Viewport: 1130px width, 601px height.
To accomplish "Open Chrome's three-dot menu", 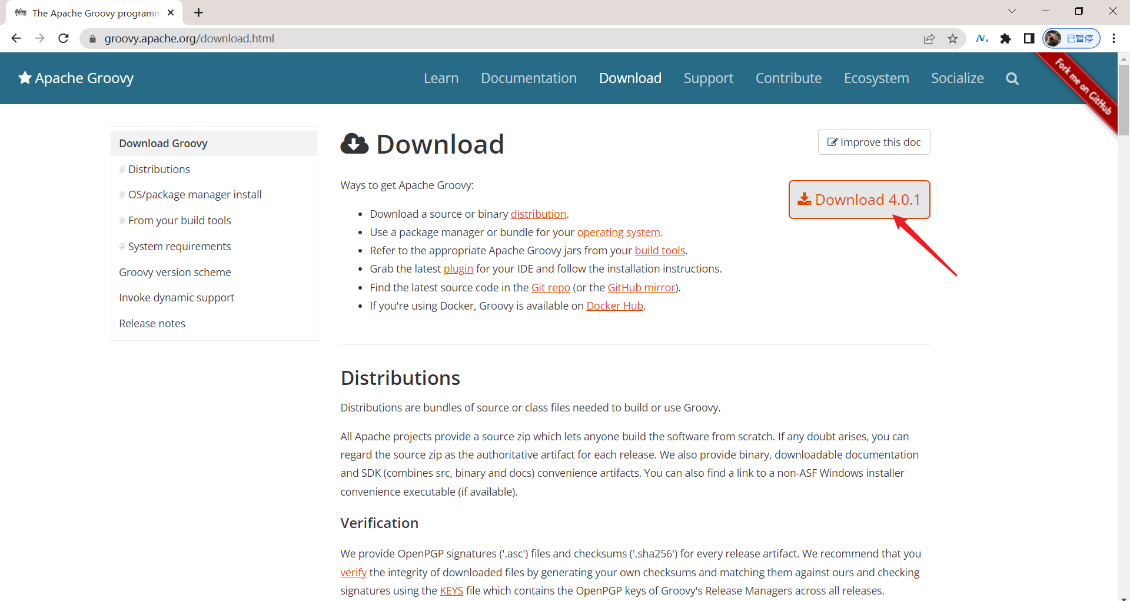I will (1114, 38).
